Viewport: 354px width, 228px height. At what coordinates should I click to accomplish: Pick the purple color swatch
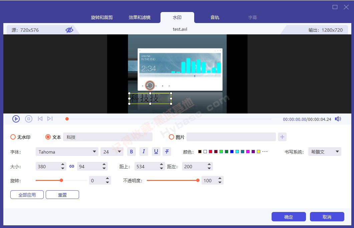pos(253,152)
